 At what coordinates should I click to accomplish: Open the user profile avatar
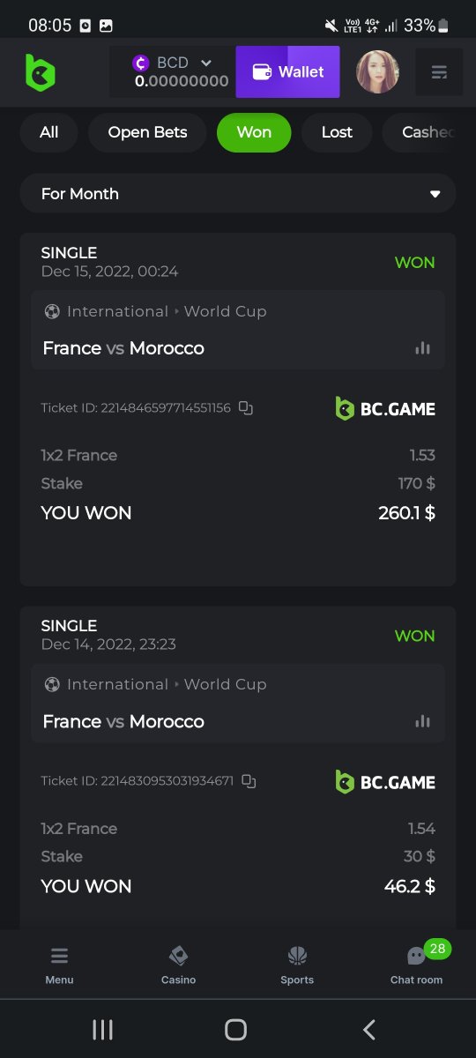point(377,72)
